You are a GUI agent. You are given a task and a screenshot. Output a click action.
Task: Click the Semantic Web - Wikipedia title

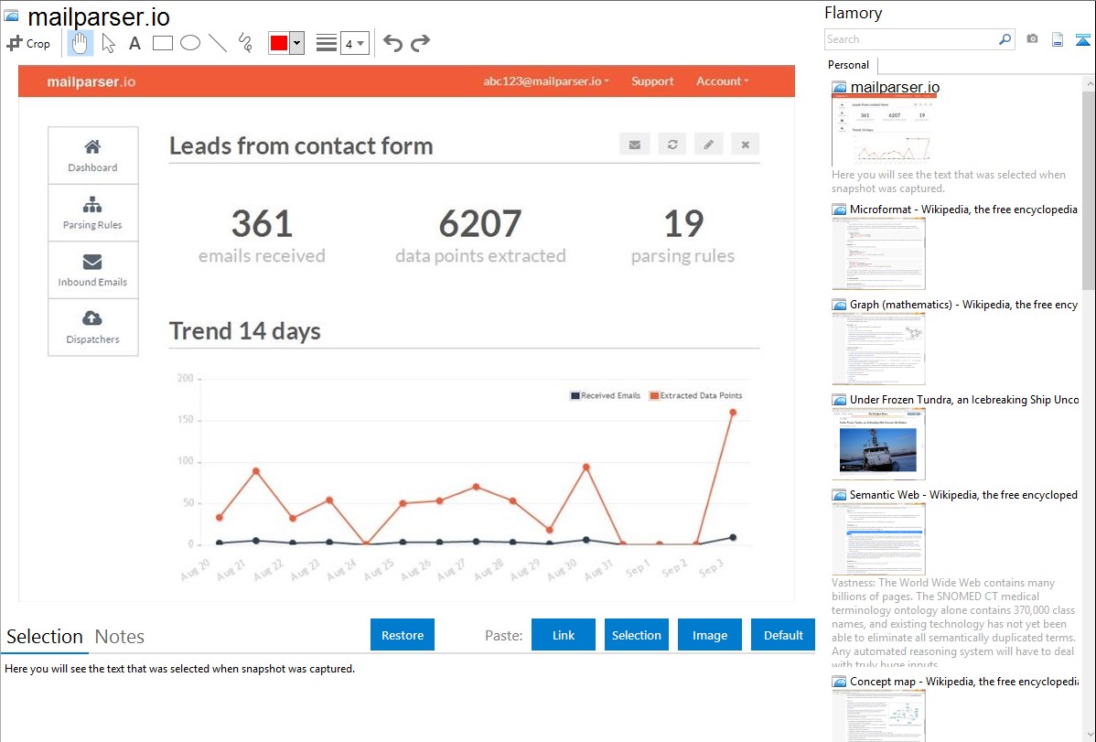pos(963,494)
